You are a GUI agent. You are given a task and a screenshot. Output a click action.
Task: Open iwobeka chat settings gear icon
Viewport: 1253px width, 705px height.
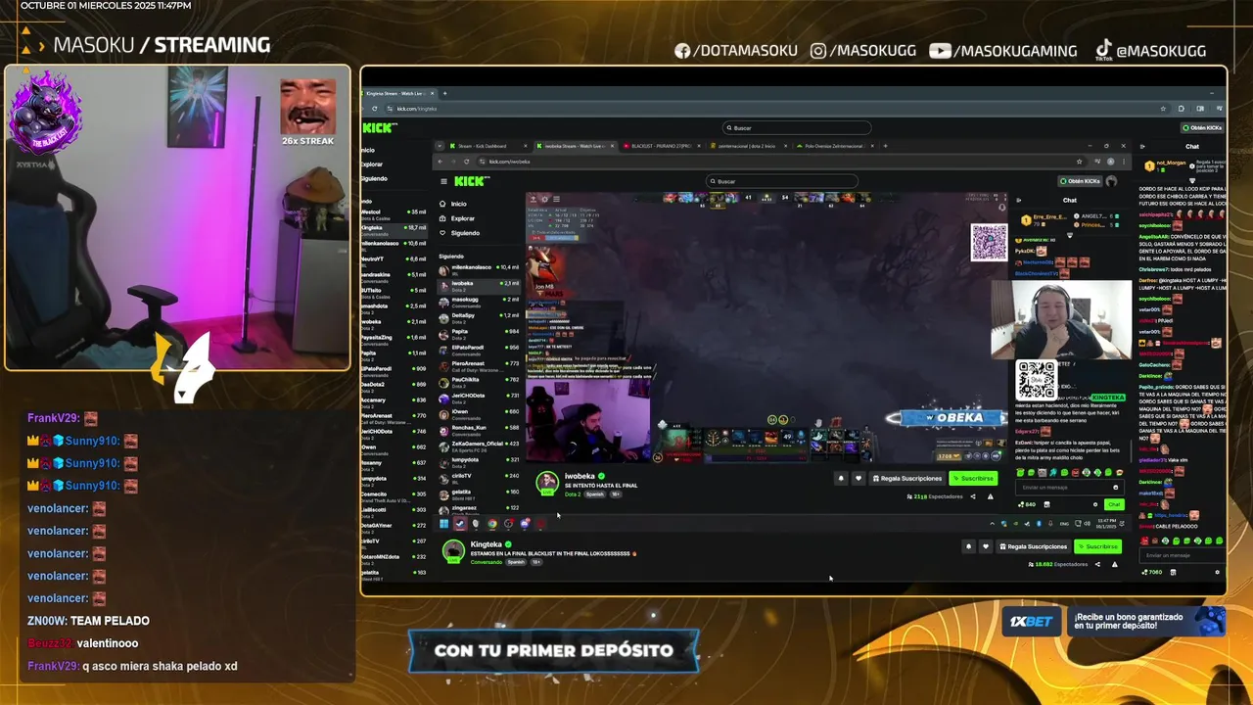click(1094, 504)
